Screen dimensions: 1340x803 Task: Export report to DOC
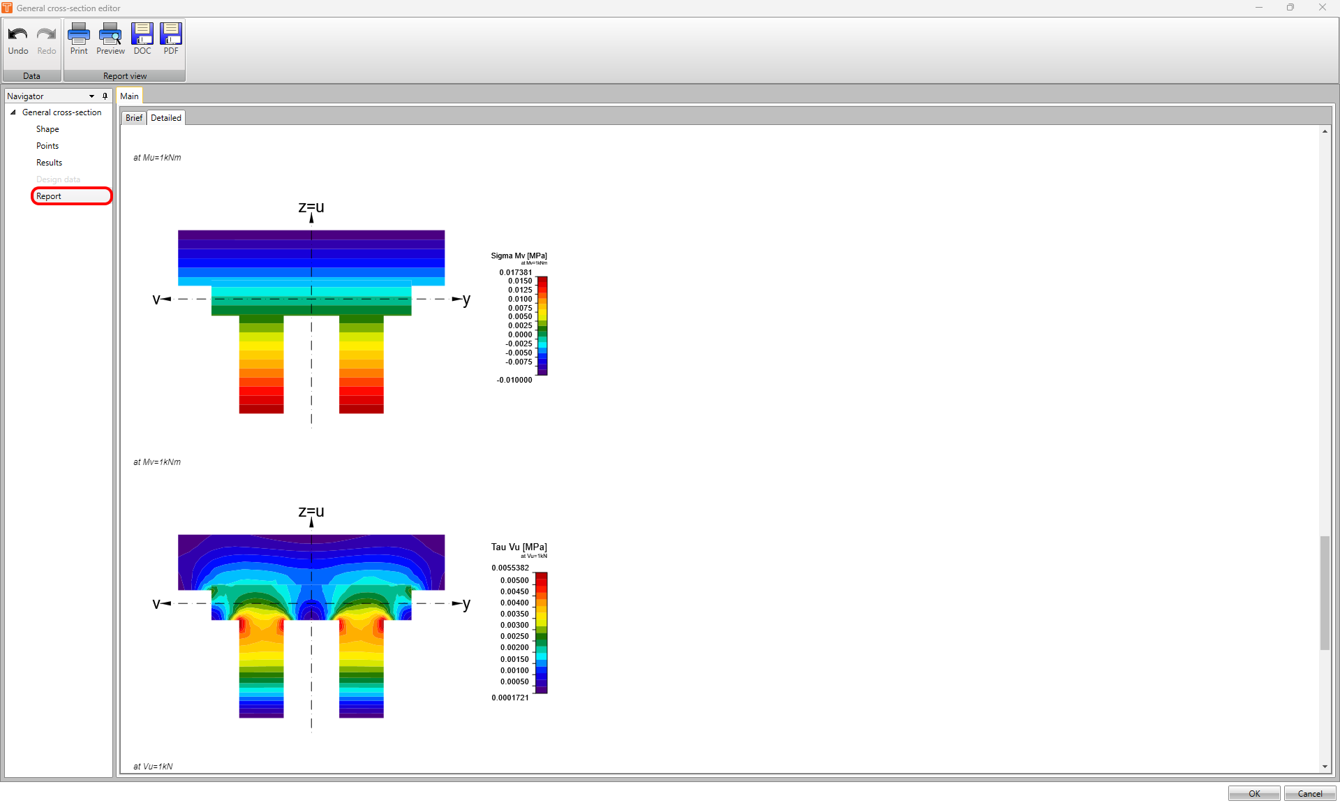coord(142,40)
